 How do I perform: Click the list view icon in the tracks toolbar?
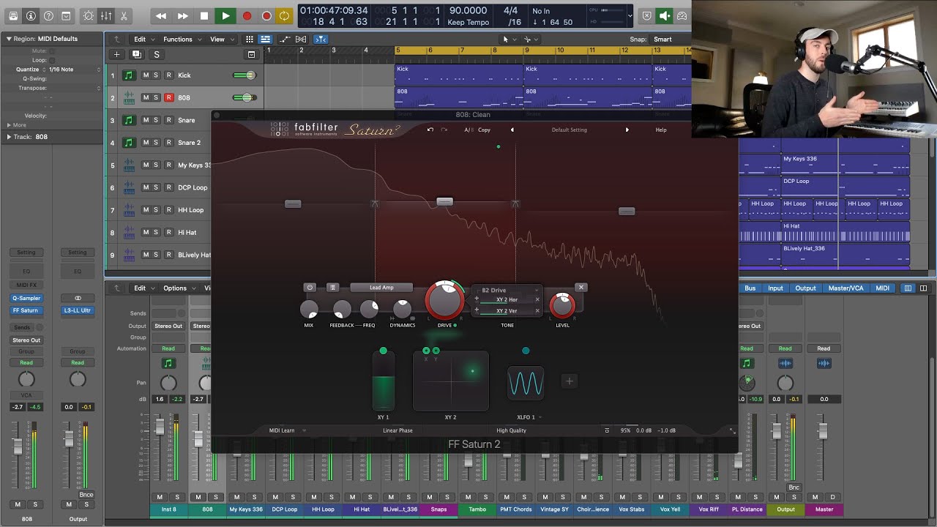pos(265,40)
